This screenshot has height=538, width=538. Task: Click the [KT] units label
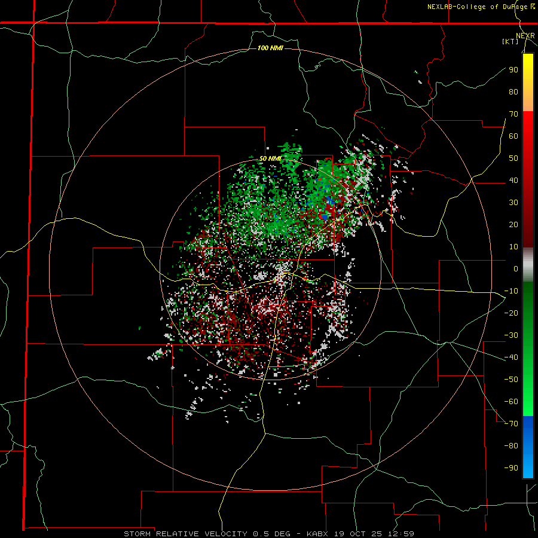(511, 41)
